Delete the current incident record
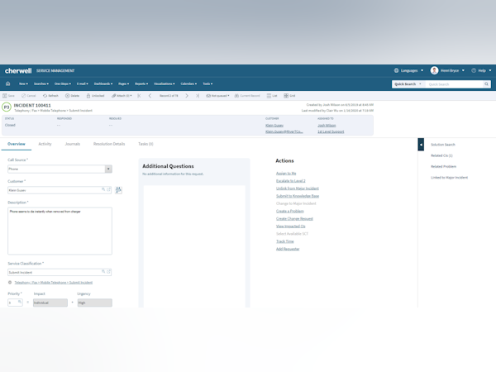The image size is (496, 372). (72, 96)
